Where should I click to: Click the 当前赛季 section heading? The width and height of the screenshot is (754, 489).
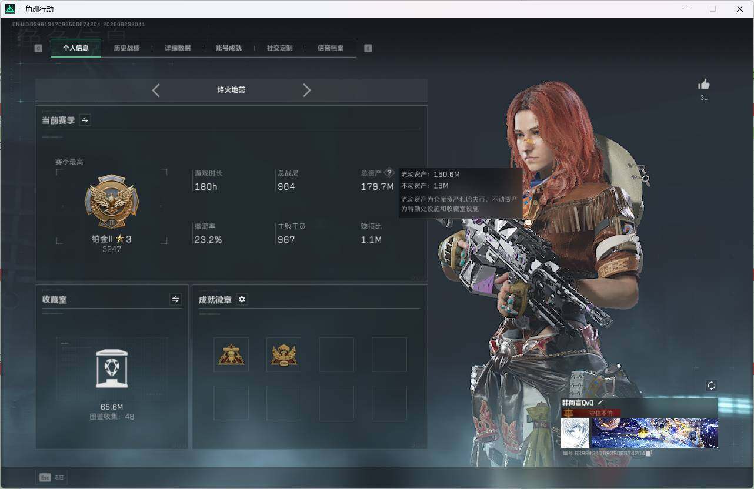(58, 120)
